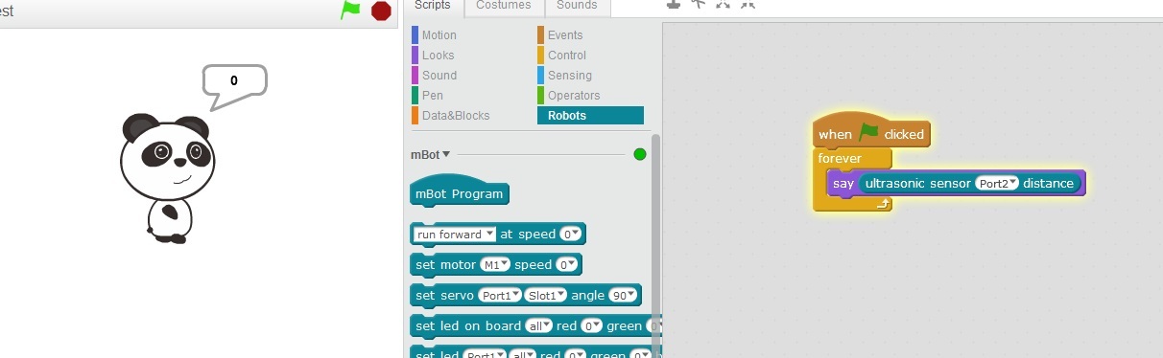The height and width of the screenshot is (358, 1163).
Task: Click the green flag to run
Action: pyautogui.click(x=351, y=11)
